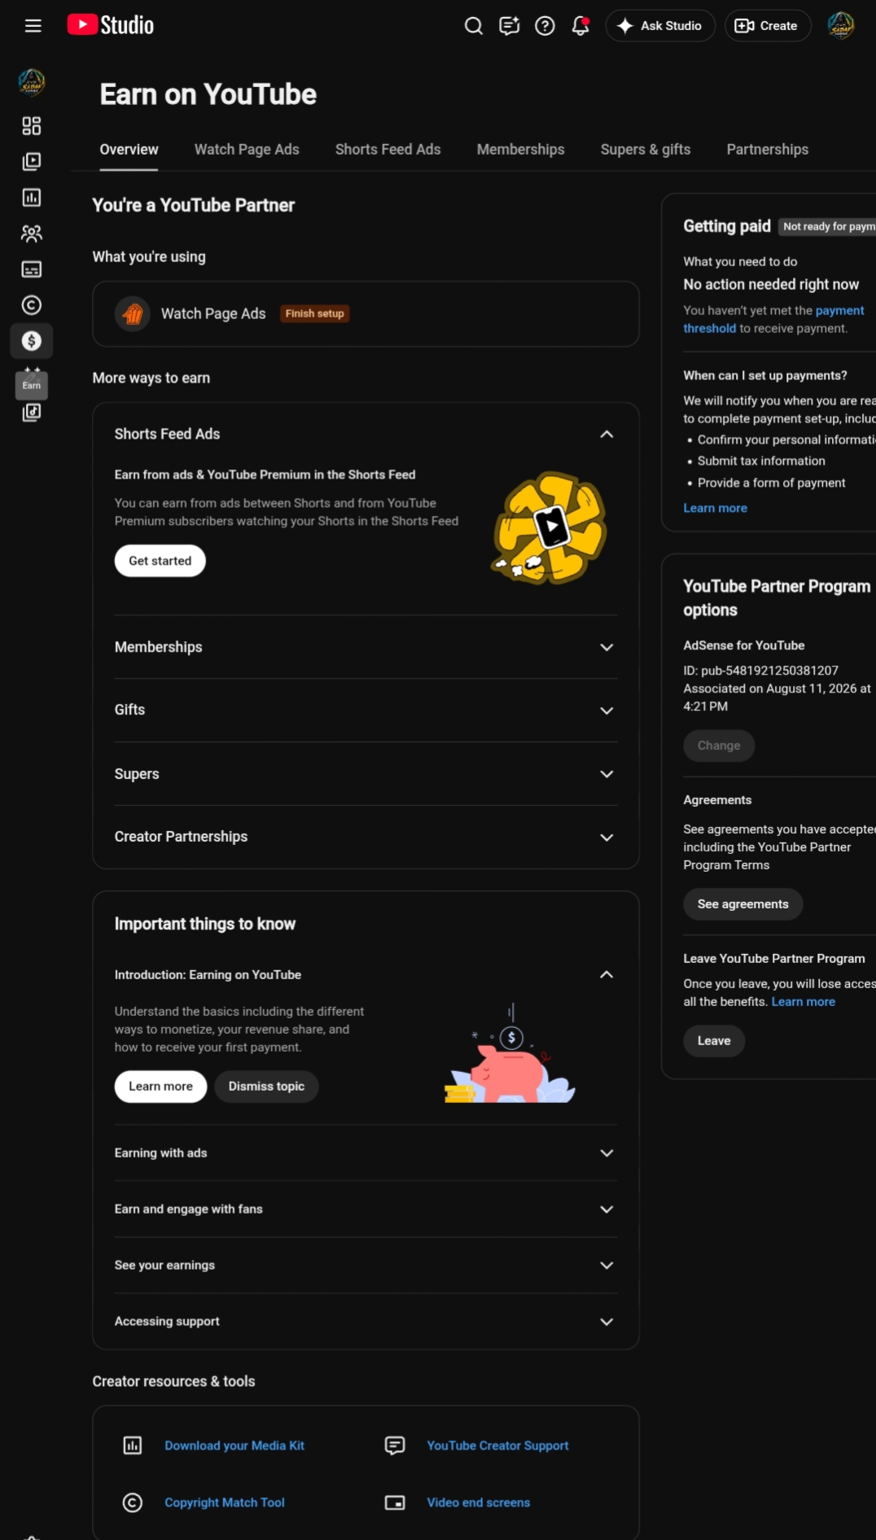Expand Accessing support topic
This screenshot has height=1540, width=876.
pos(607,1322)
